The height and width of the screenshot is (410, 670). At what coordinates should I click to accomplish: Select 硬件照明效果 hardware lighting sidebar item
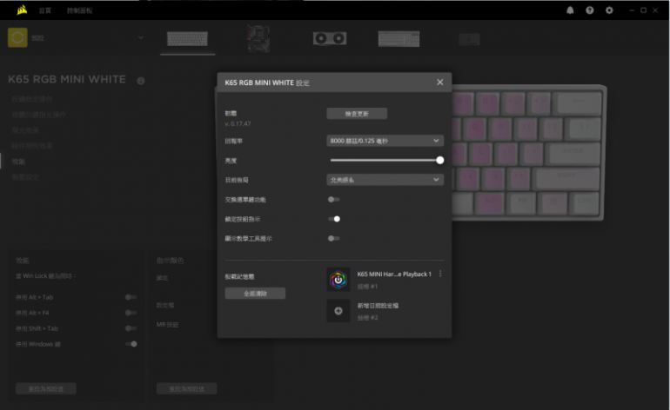[32, 146]
